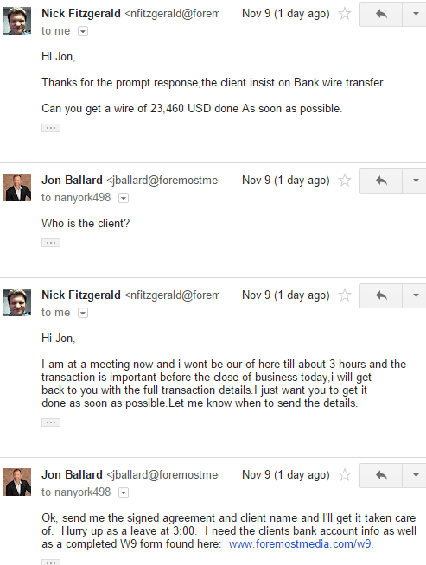The width and height of the screenshot is (426, 565).
Task: Star Nick Fitzgerald's meeting email
Action: tap(345, 295)
